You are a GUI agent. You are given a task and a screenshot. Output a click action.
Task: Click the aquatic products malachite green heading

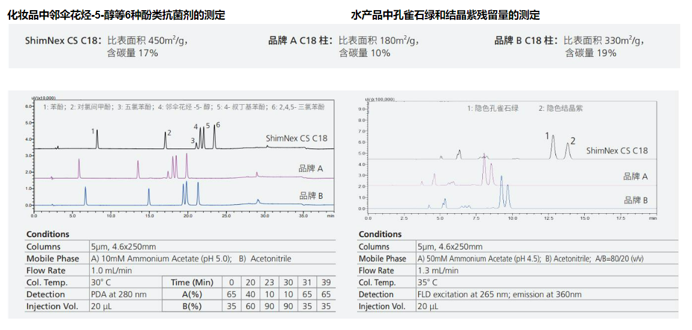click(x=445, y=15)
